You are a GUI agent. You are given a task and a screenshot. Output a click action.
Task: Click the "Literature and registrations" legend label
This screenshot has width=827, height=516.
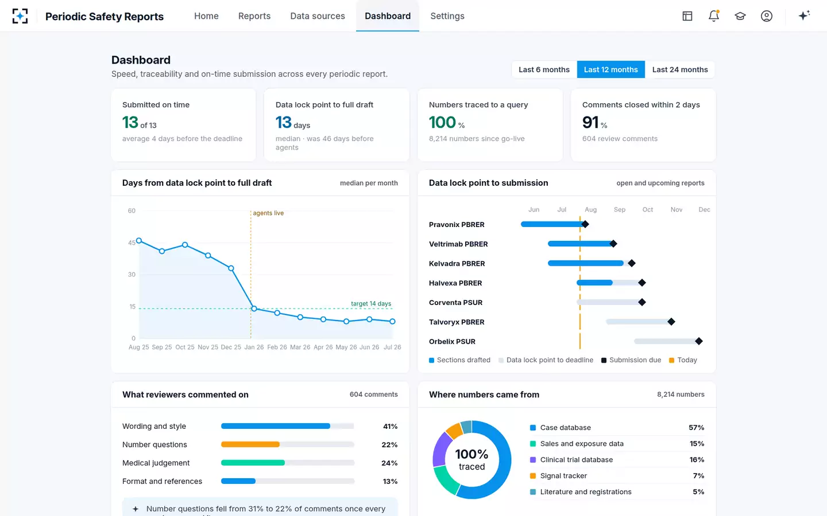tap(586, 492)
